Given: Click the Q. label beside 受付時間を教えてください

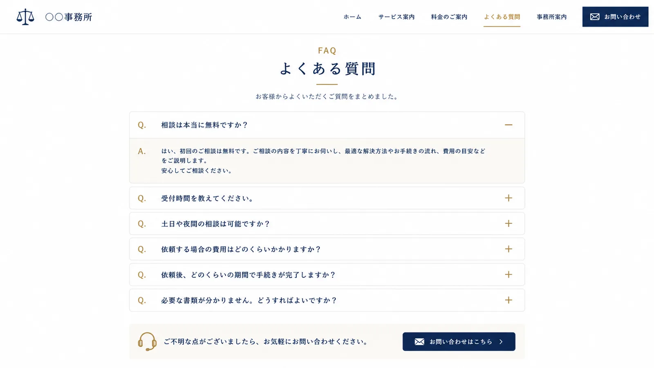Looking at the screenshot, I should coord(142,198).
